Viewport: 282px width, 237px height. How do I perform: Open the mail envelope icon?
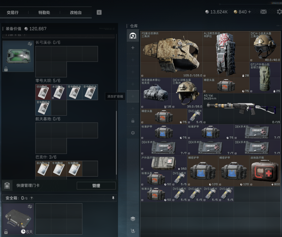[x=263, y=12]
